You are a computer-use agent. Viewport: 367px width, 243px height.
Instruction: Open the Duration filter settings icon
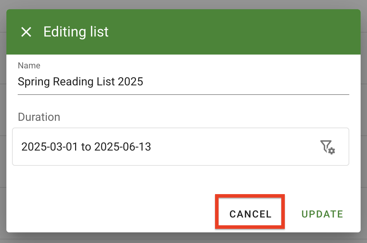pos(328,147)
